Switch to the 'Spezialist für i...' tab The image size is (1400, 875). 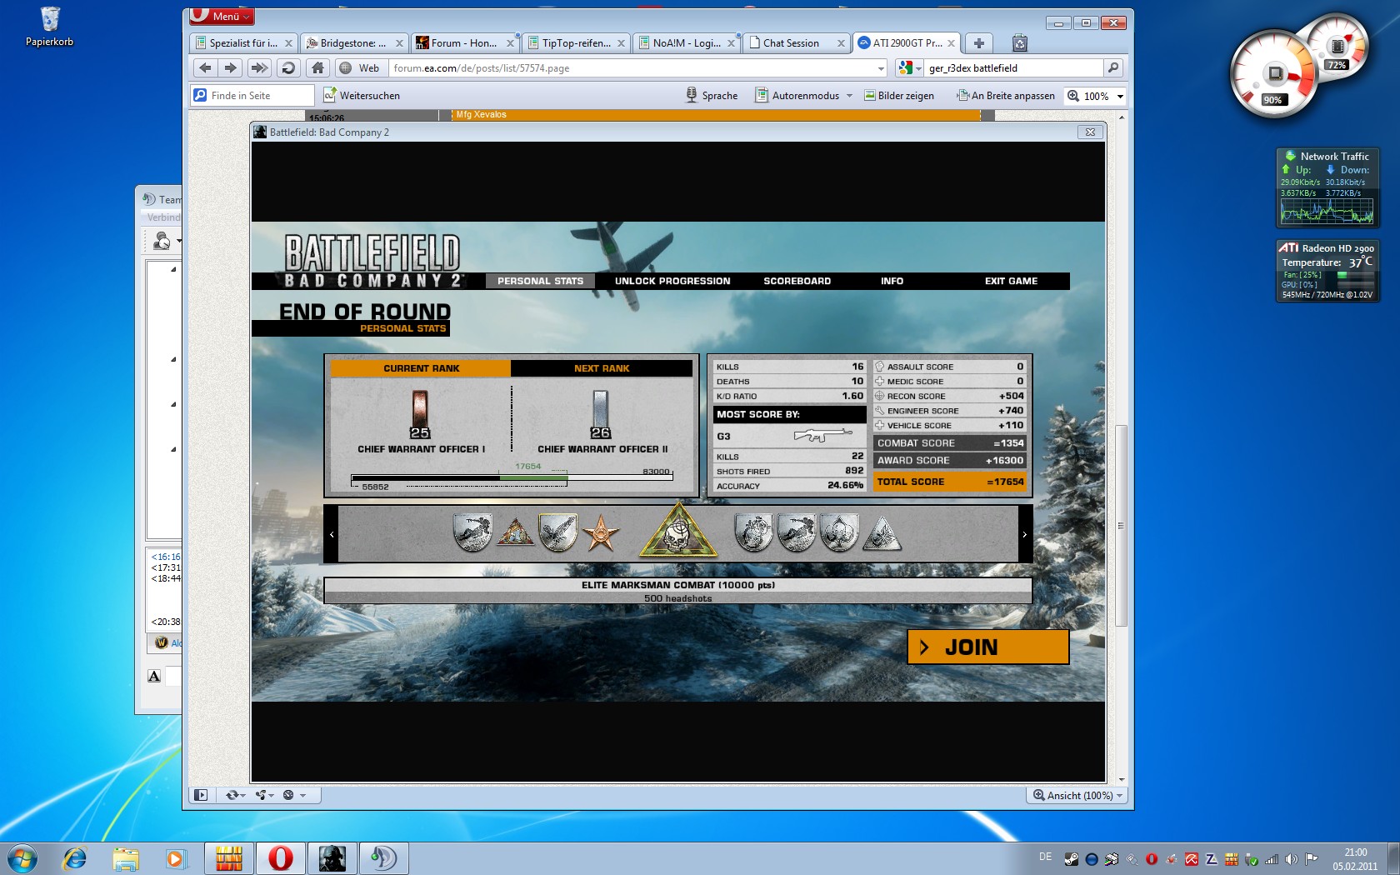pyautogui.click(x=243, y=43)
